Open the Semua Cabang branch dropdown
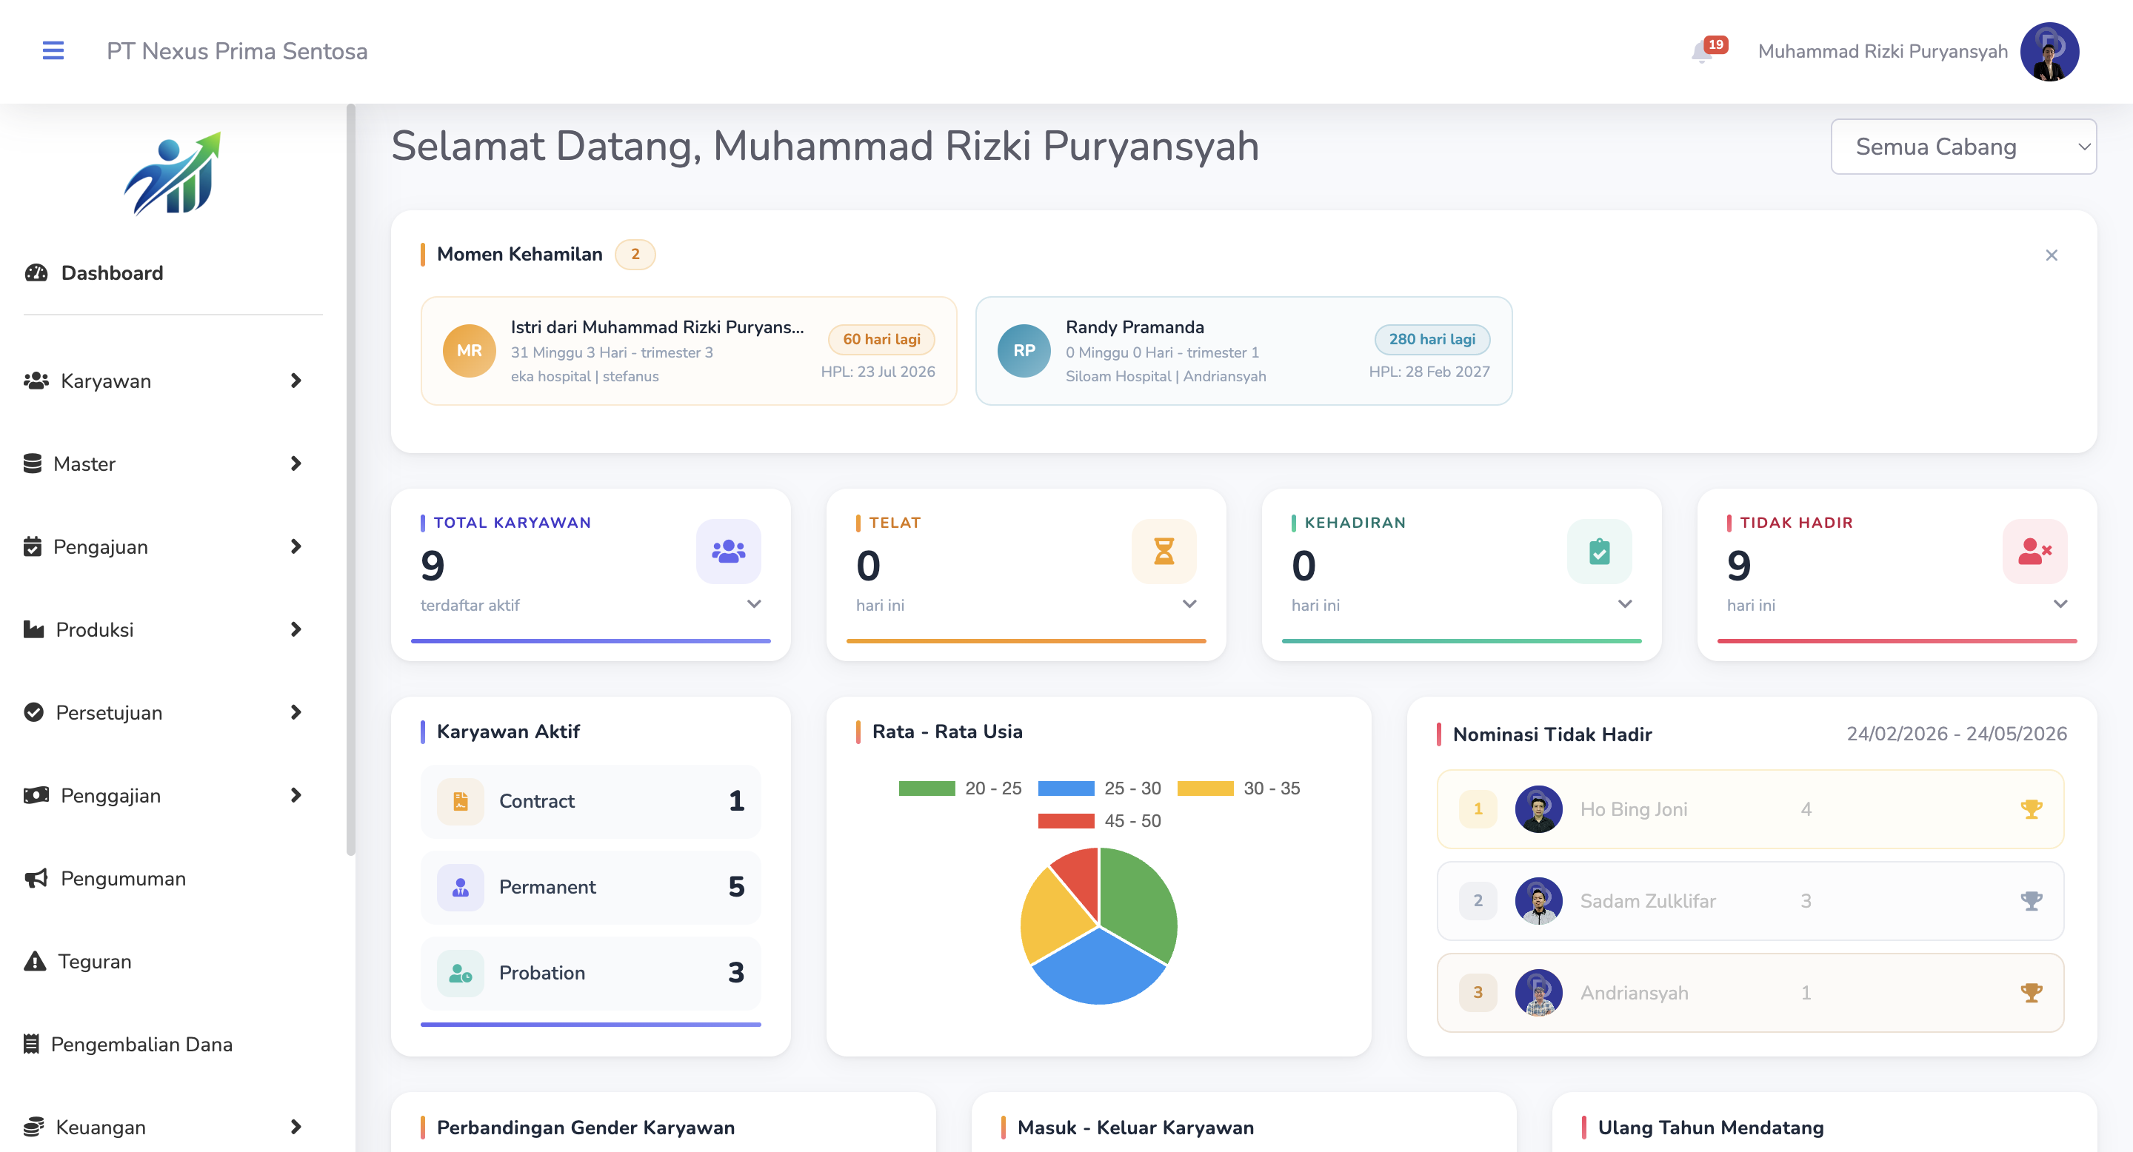This screenshot has width=2133, height=1152. (1963, 147)
